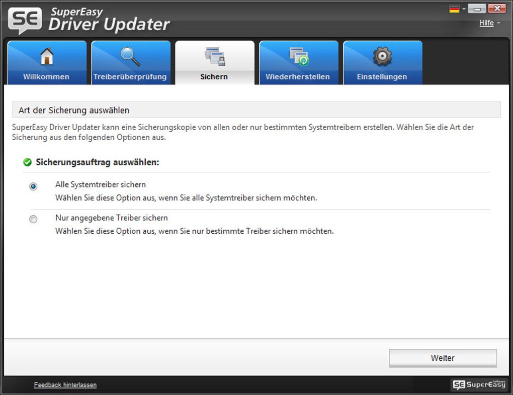Open the language selection dropdown
This screenshot has width=513, height=395.
(x=464, y=8)
